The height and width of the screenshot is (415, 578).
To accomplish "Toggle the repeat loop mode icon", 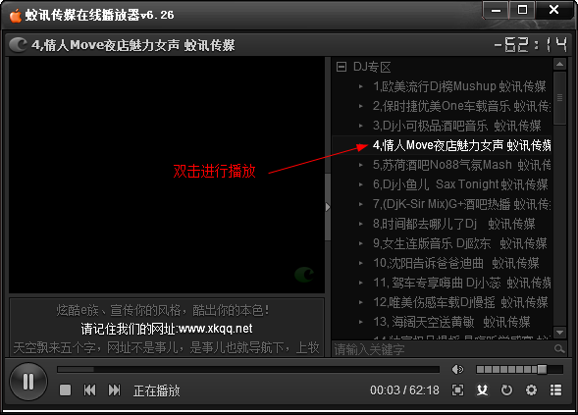I will pyautogui.click(x=506, y=389).
